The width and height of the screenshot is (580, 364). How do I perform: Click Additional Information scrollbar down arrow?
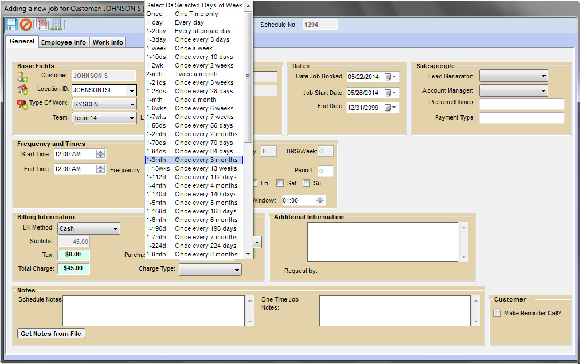(464, 257)
